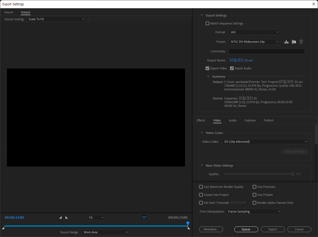Enable Match Sequence Settings checkbox
The image size is (318, 237).
pyautogui.click(x=207, y=24)
